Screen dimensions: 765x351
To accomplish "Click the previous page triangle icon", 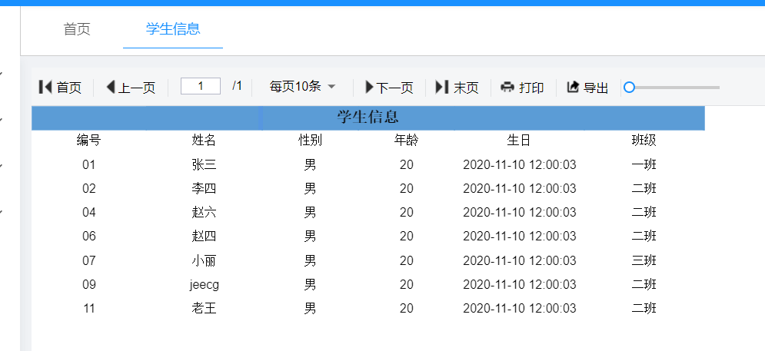I will click(111, 88).
